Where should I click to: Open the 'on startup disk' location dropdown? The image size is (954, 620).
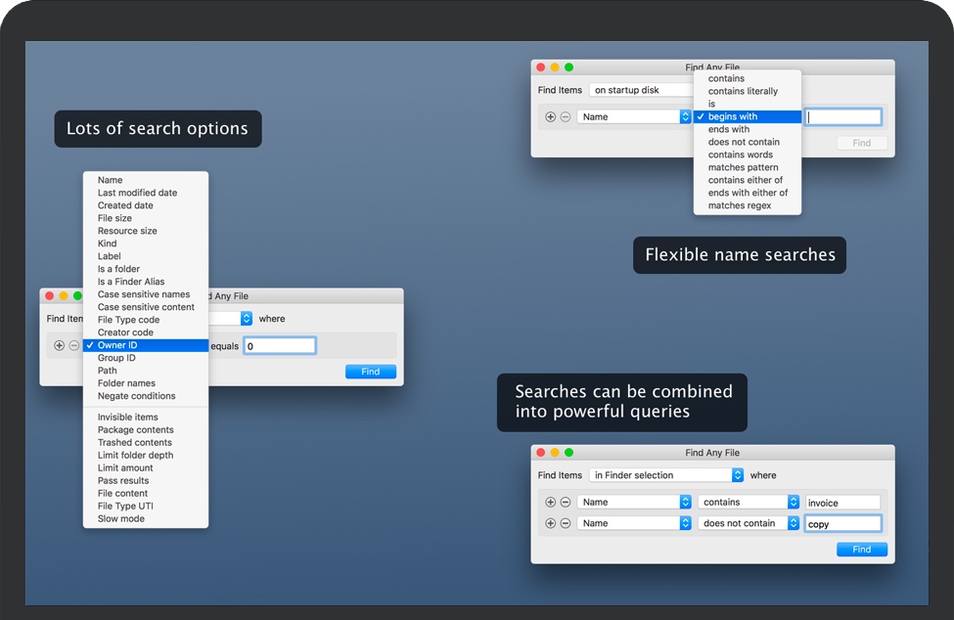tap(641, 90)
